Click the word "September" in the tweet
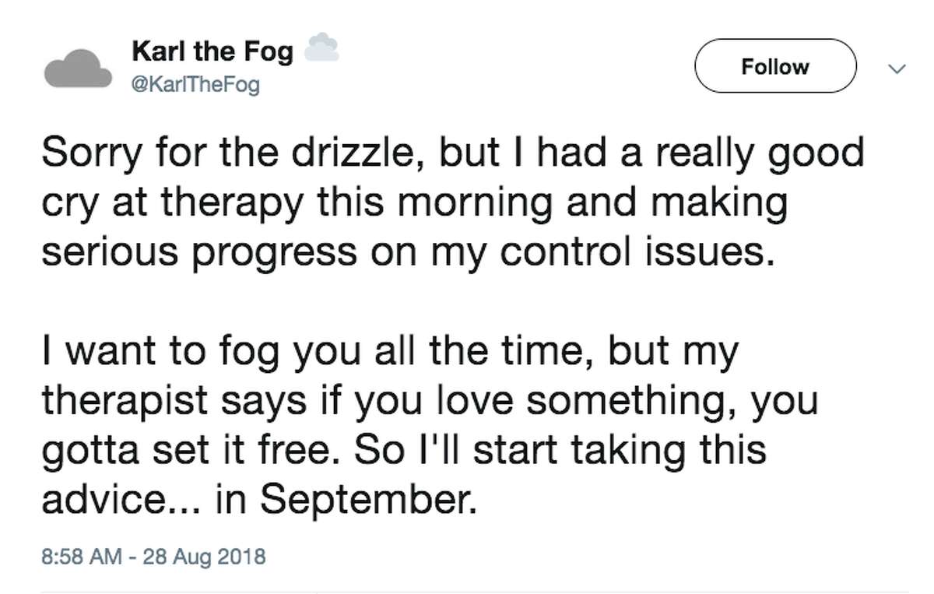Viewport: 934px width, 594px height. (364, 499)
